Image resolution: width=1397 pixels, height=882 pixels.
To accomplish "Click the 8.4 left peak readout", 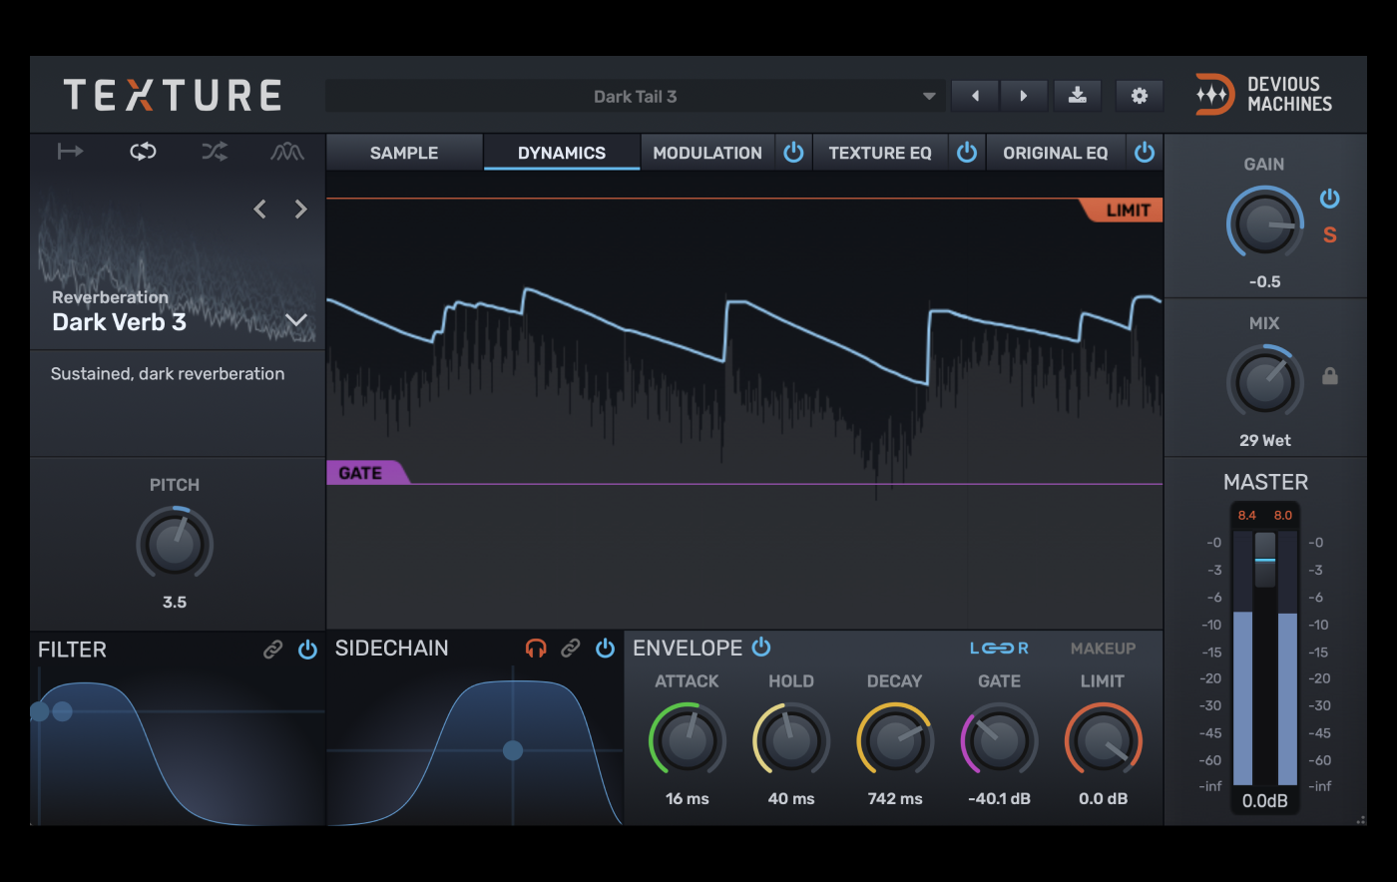I will pos(1247,516).
